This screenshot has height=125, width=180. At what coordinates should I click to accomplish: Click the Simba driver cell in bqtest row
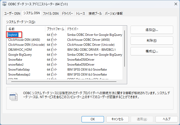95,35
